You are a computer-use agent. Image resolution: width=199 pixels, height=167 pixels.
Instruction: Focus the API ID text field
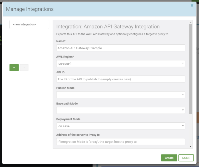click(x=121, y=79)
